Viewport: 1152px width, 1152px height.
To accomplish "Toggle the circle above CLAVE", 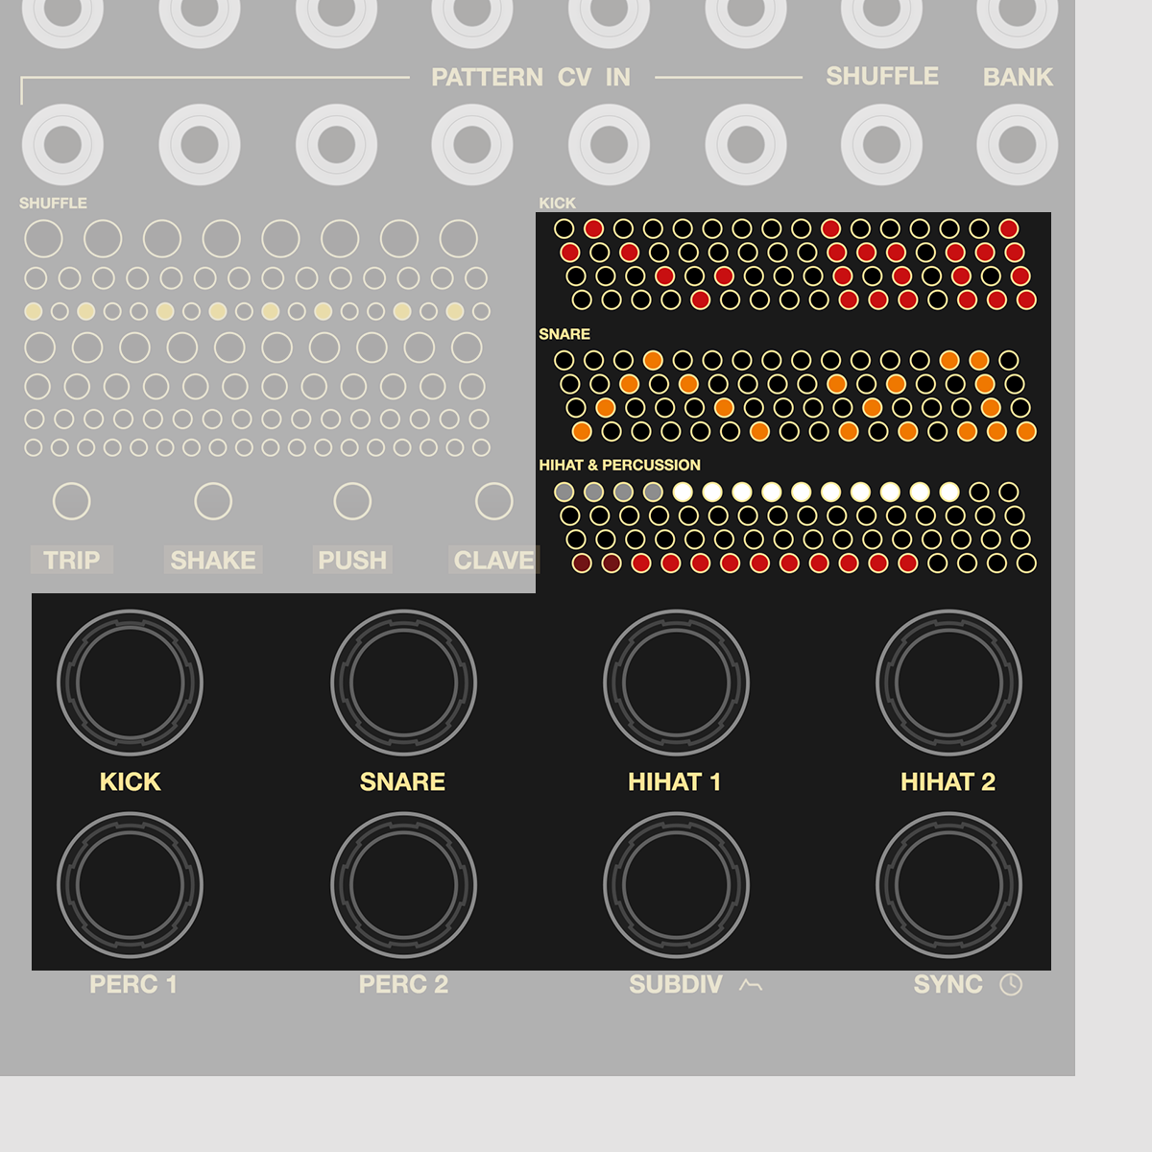I will 494,501.
